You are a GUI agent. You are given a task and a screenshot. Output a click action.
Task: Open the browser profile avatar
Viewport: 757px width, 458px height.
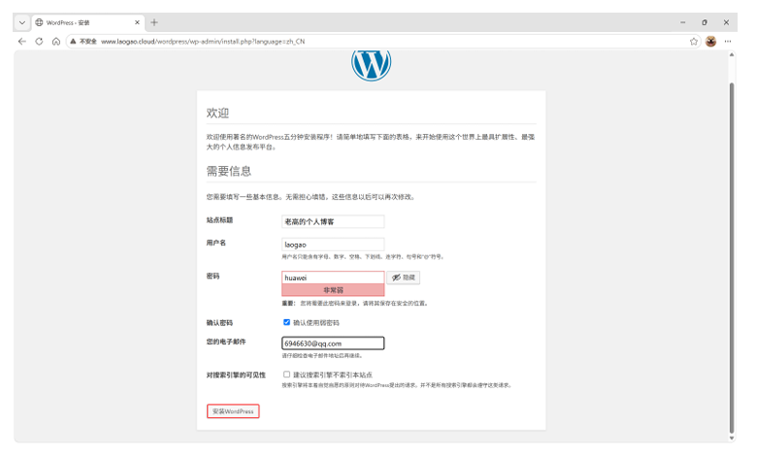coord(710,42)
